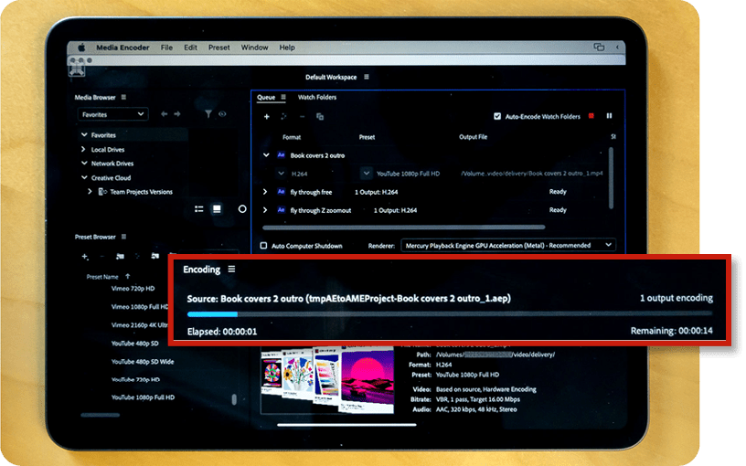Add source with the plus icon
The width and height of the screenshot is (746, 466).
(x=266, y=117)
